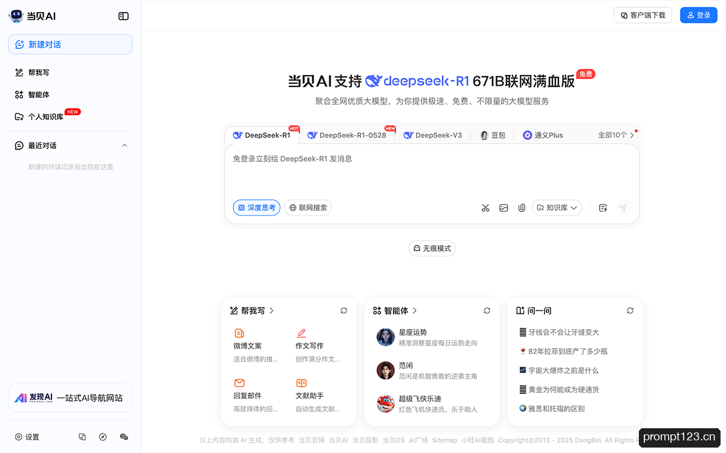Open 微博文案 writing template

click(256, 345)
